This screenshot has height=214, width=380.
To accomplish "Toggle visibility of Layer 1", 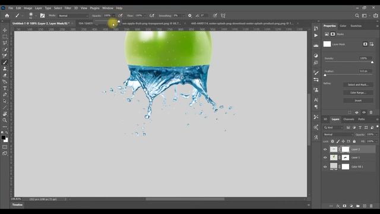I will click(x=325, y=158).
